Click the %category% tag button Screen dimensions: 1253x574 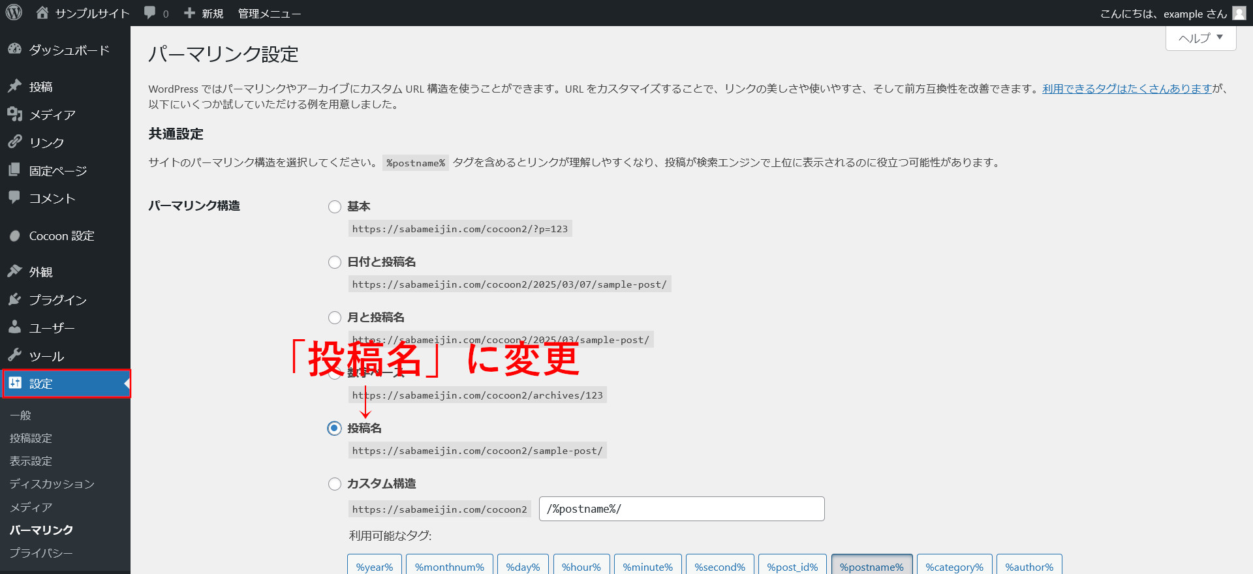click(x=954, y=566)
